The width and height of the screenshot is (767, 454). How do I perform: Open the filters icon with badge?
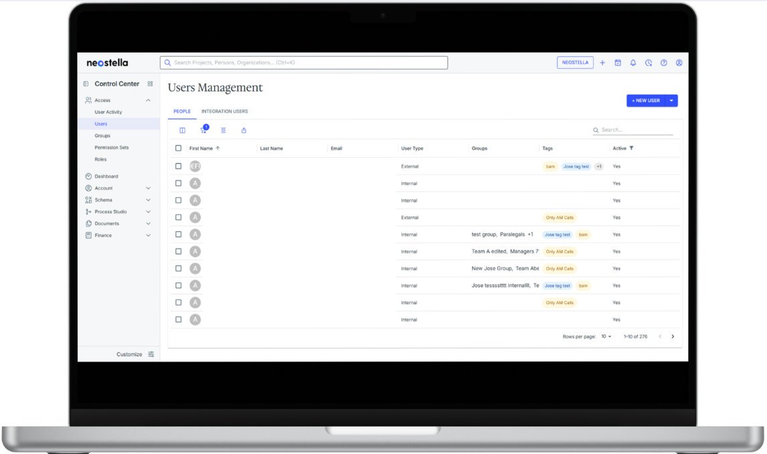[x=203, y=130]
